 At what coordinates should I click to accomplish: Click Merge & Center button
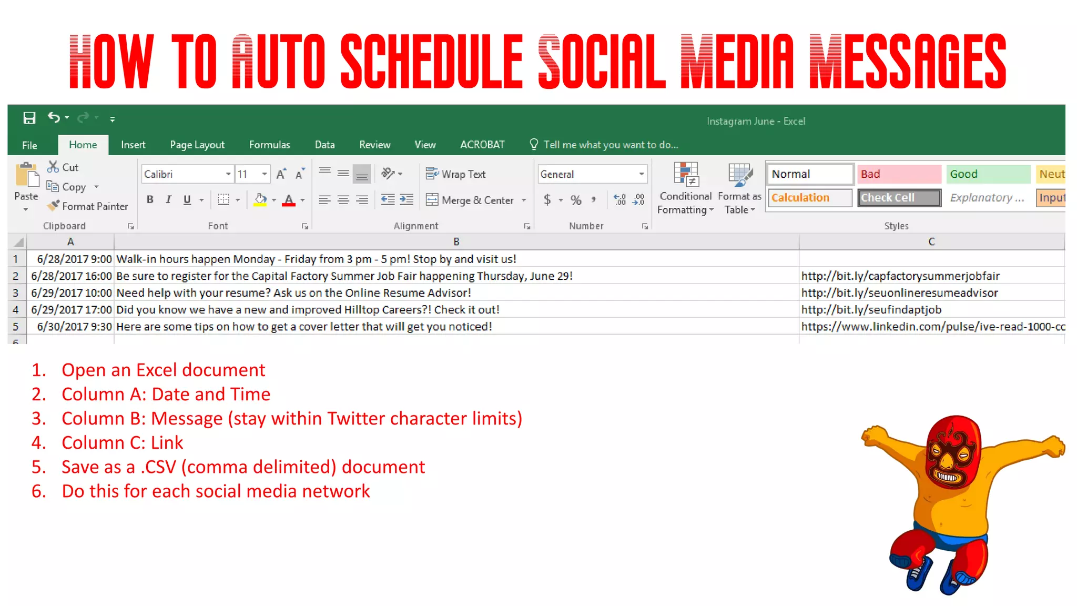[470, 200]
